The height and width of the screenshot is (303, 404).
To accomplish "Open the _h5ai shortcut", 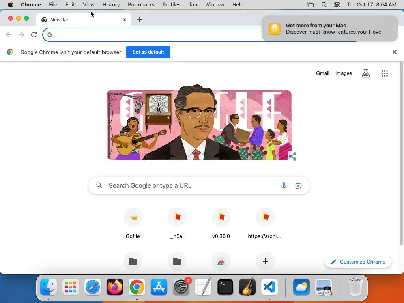I will (x=177, y=223).
